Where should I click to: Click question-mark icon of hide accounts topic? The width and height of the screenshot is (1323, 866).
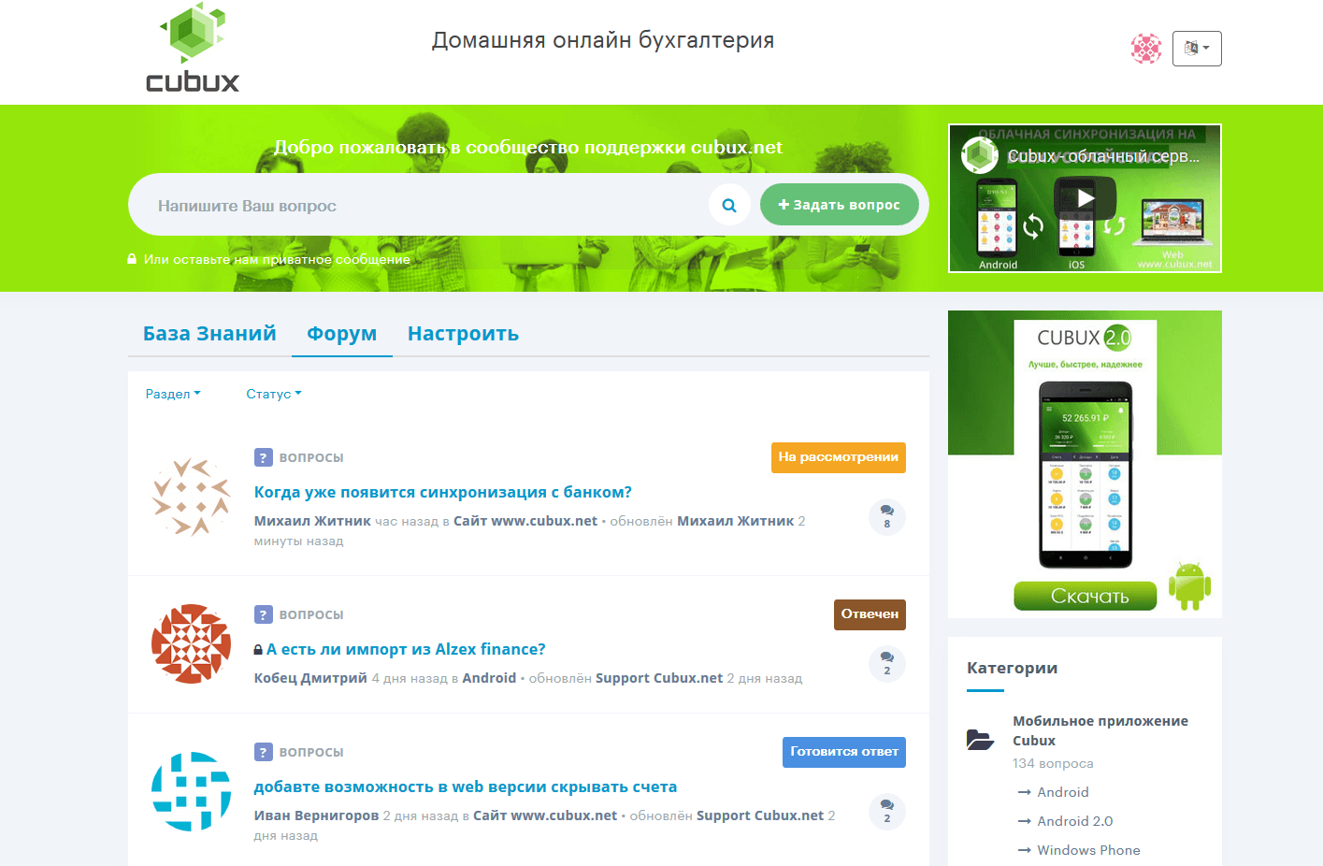click(x=264, y=752)
